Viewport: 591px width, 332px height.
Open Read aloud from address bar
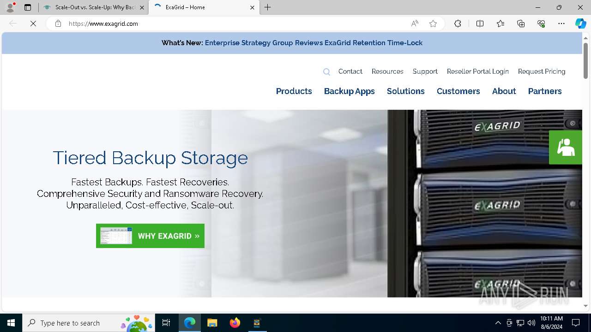(415, 24)
